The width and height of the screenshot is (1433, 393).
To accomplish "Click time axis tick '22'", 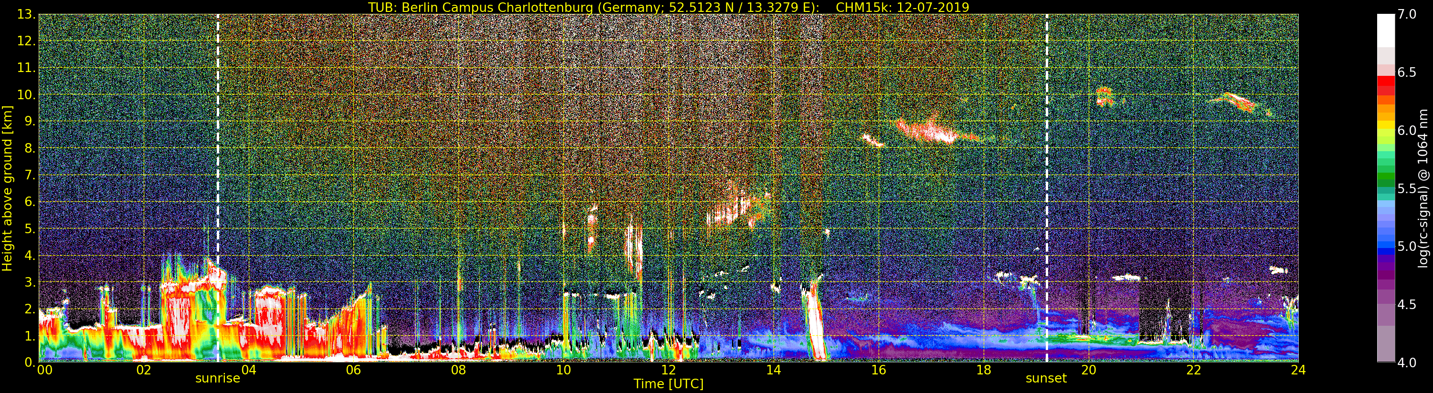I will [1193, 370].
